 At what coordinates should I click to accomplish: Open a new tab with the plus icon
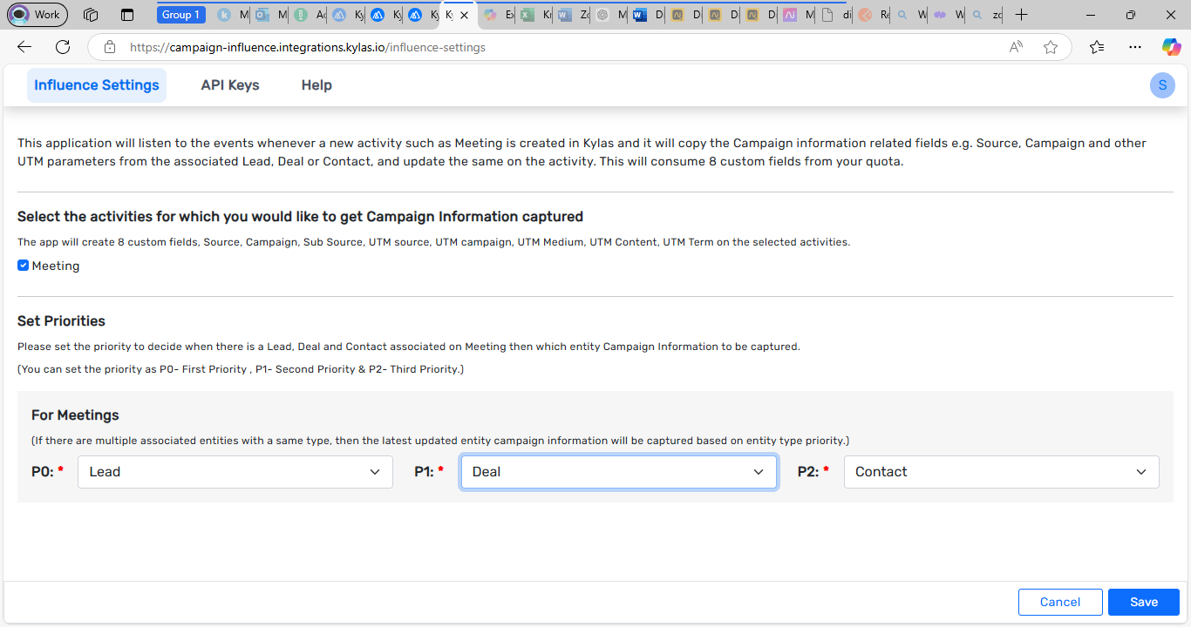click(x=1022, y=15)
